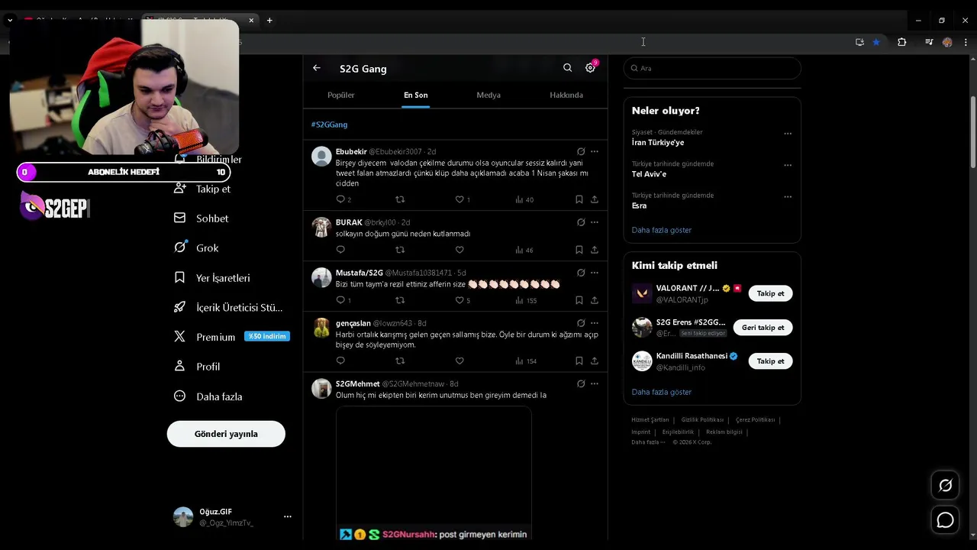Open options for Esra trend
The width and height of the screenshot is (977, 550).
pyautogui.click(x=788, y=196)
